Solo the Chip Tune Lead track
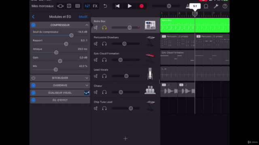 click(x=104, y=108)
